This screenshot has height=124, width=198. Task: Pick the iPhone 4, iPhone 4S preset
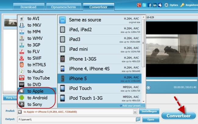click(100, 69)
